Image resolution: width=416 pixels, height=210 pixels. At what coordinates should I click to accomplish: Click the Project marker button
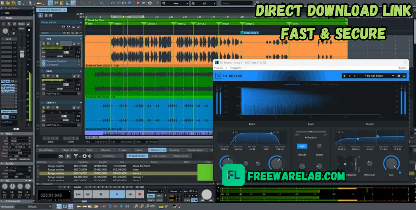(137, 156)
